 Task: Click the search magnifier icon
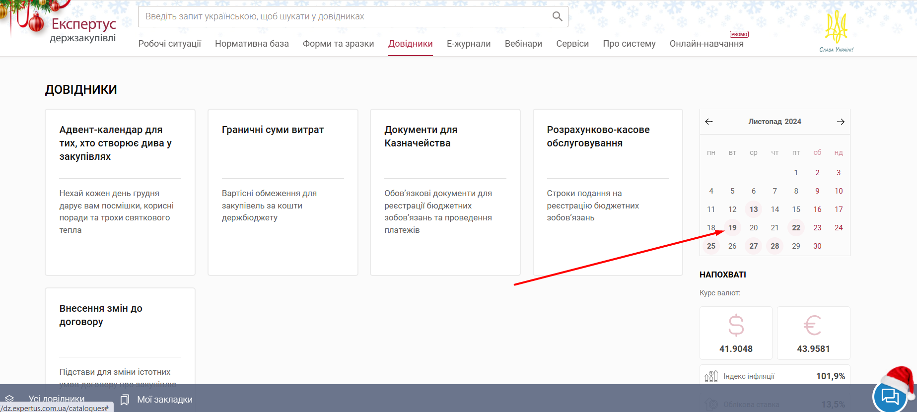click(x=557, y=16)
